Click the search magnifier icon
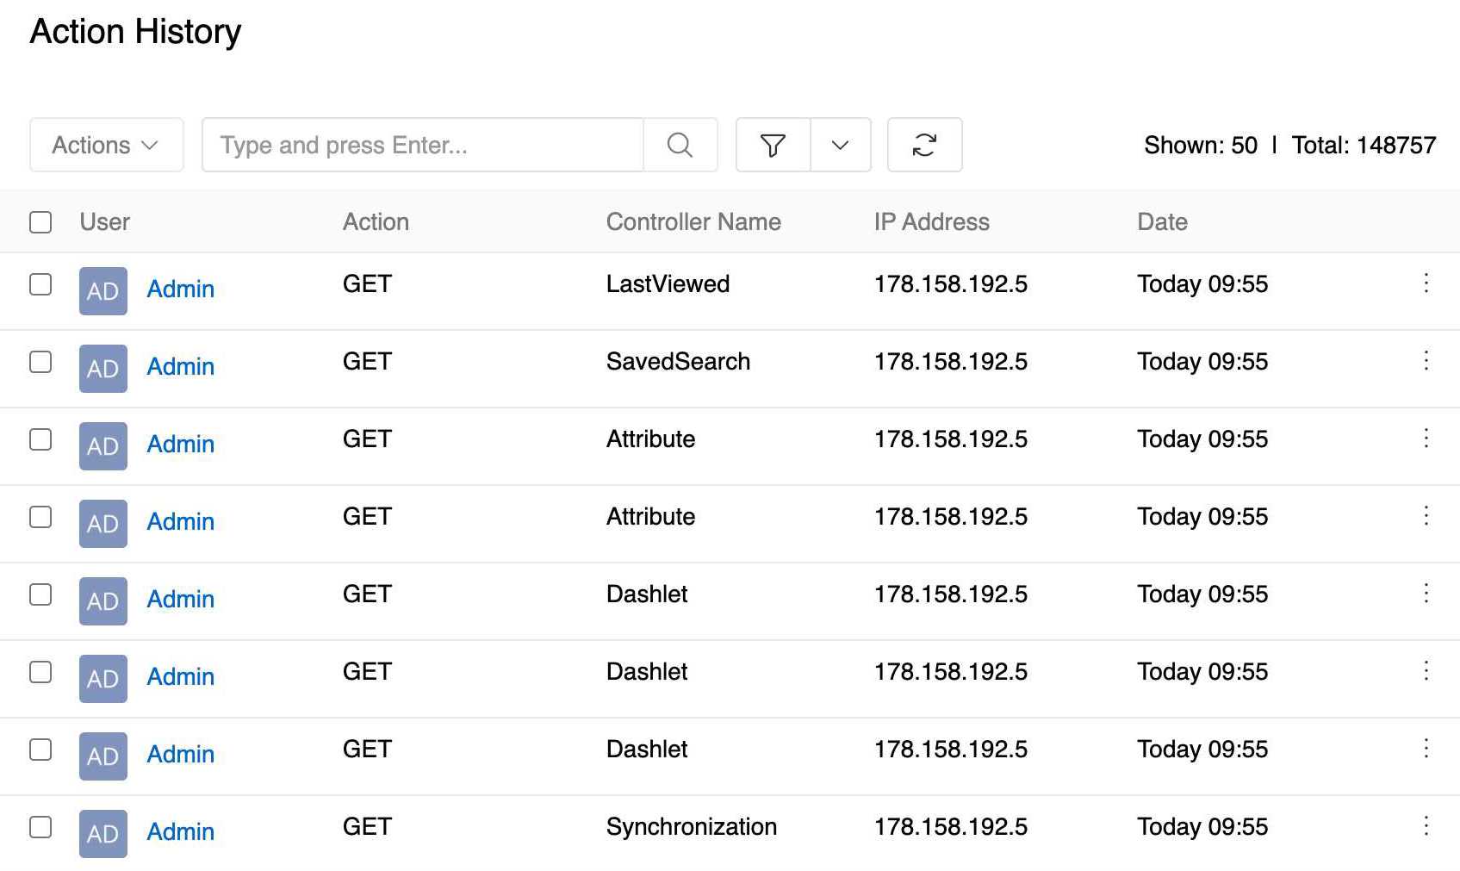The image size is (1460, 871). (x=680, y=145)
